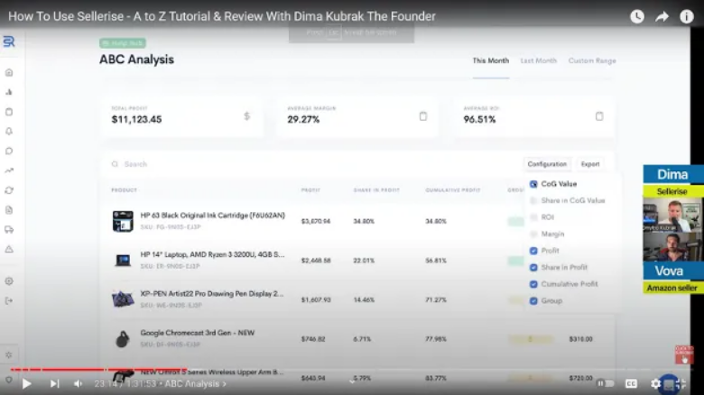Click the notification bell sidebar icon
This screenshot has width=704, height=395.
click(9, 131)
